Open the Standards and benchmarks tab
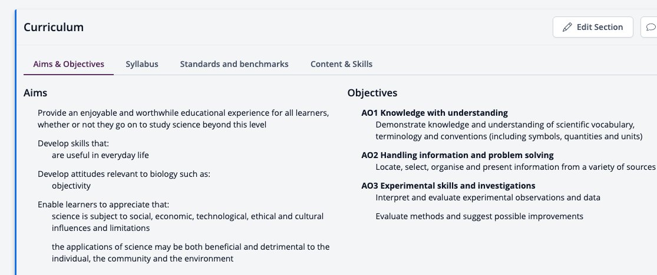 click(x=235, y=64)
